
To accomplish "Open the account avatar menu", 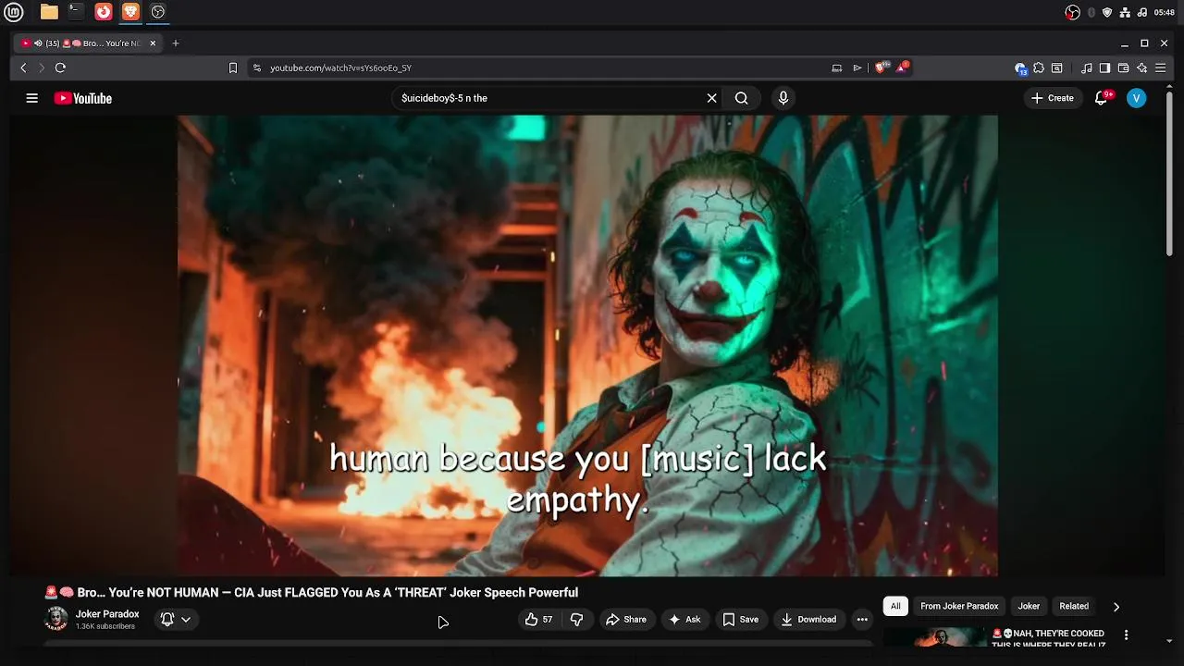I will 1137,98.
